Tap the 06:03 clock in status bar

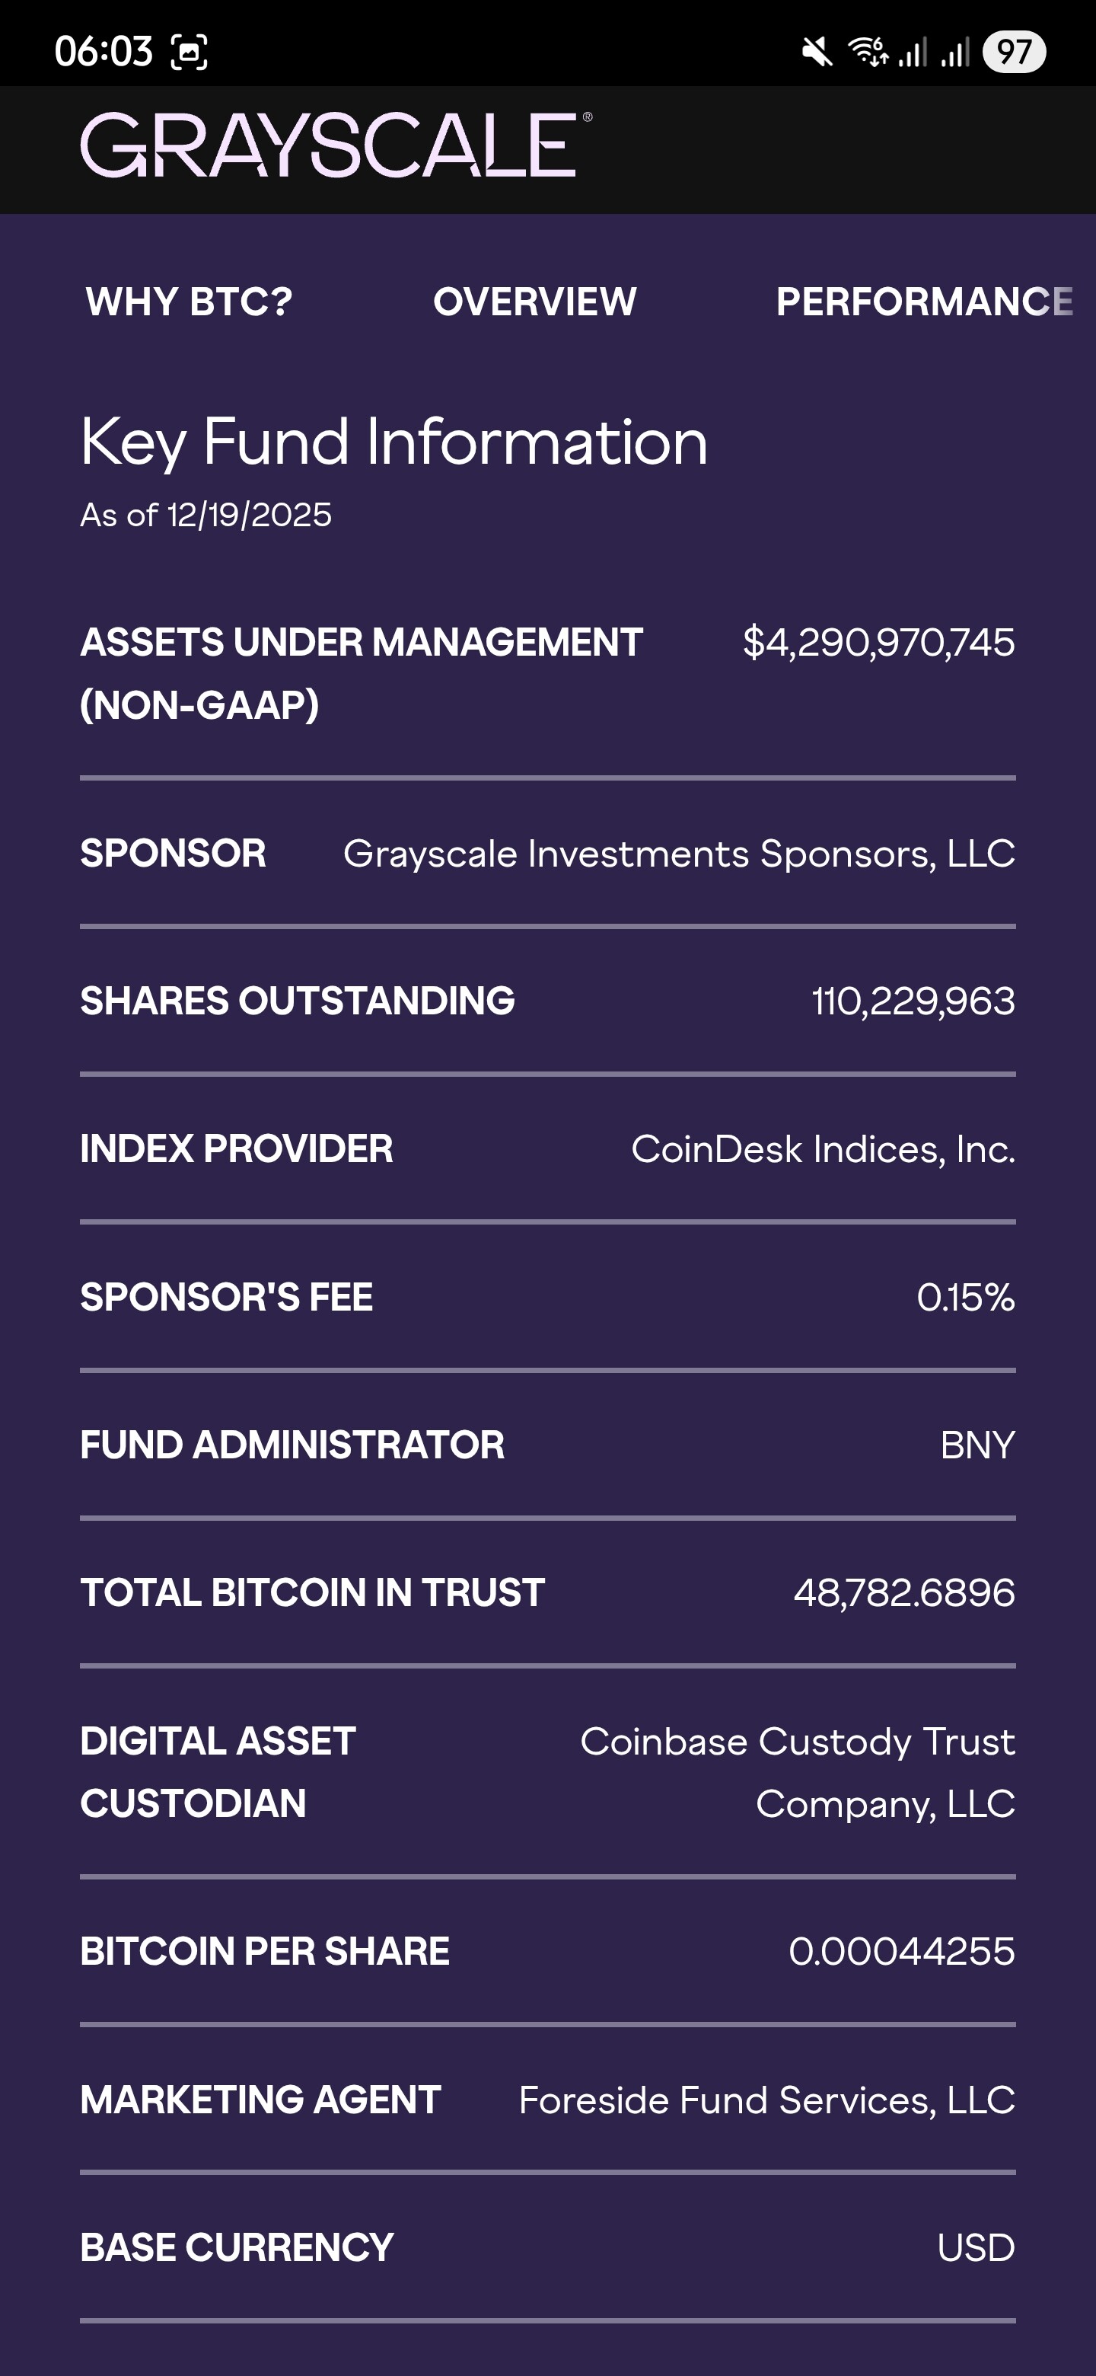tap(104, 52)
